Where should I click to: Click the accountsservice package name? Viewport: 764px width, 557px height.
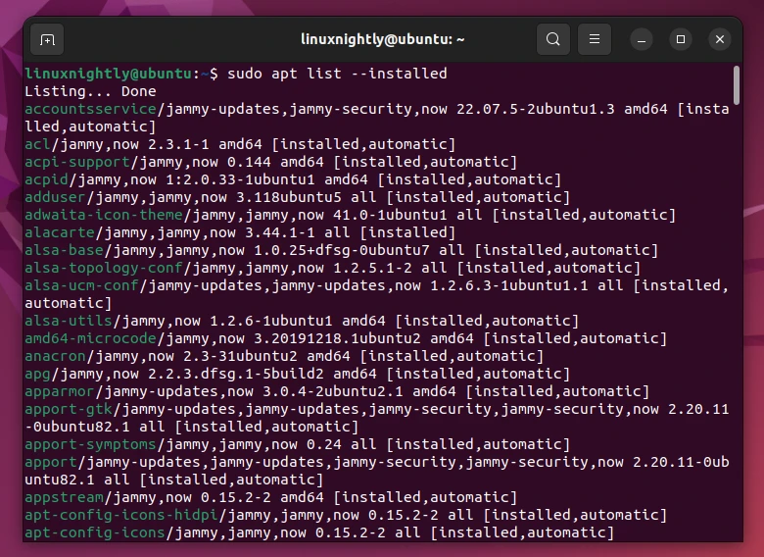point(91,109)
